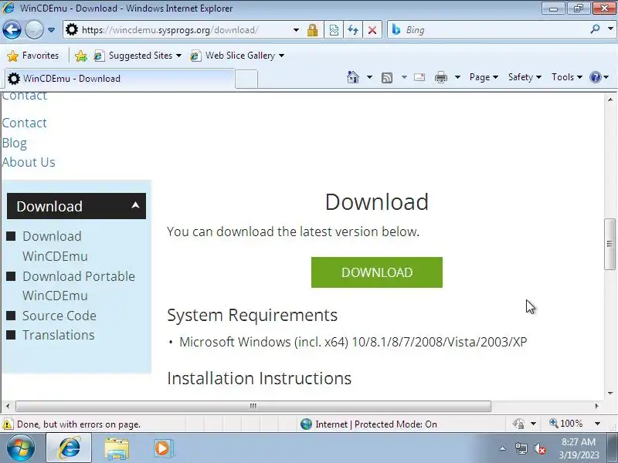Click the security lock icon

pos(313,30)
